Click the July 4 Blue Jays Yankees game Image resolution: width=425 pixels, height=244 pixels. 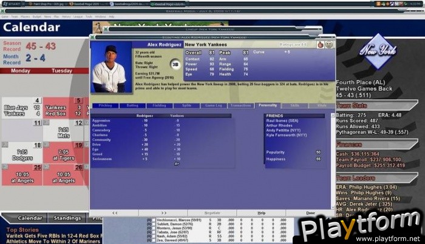(x=22, y=108)
